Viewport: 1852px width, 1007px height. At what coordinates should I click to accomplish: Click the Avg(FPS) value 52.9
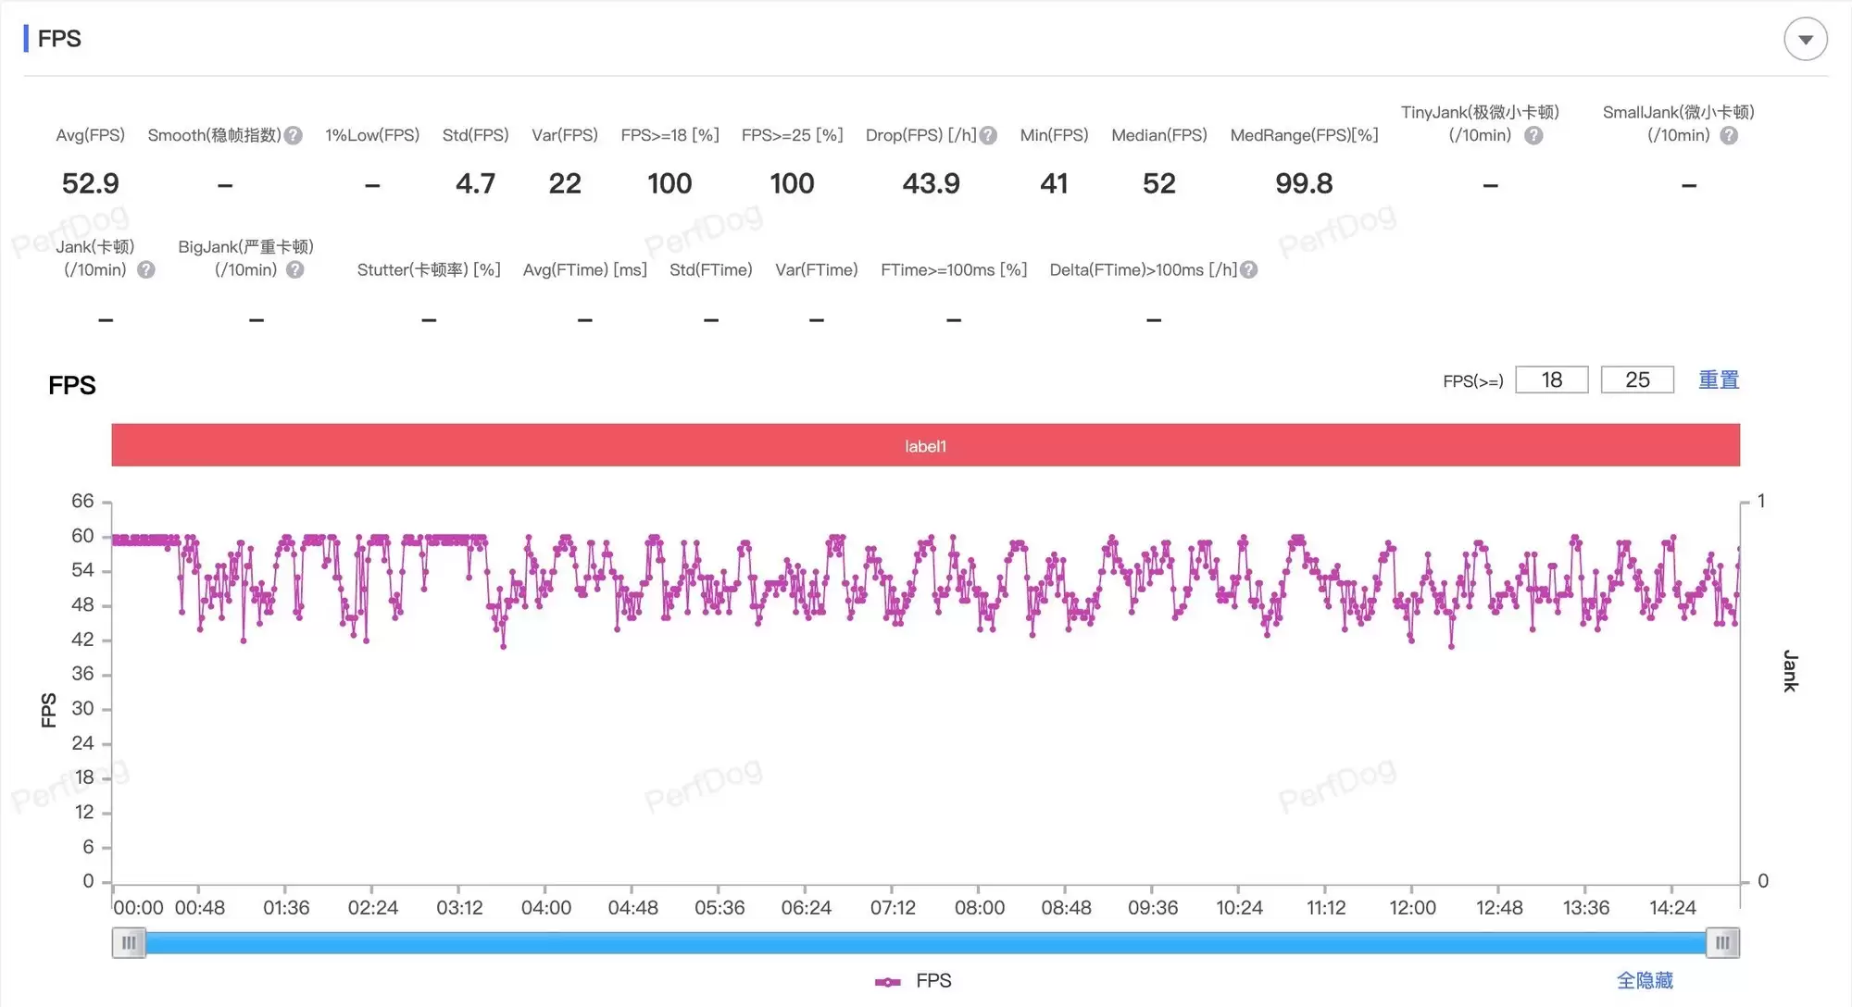coord(90,183)
